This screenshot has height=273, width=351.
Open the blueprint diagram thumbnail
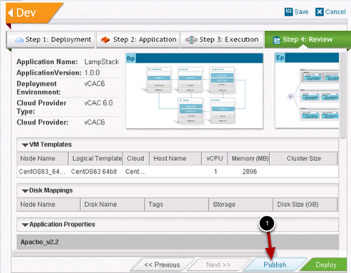tap(194, 91)
